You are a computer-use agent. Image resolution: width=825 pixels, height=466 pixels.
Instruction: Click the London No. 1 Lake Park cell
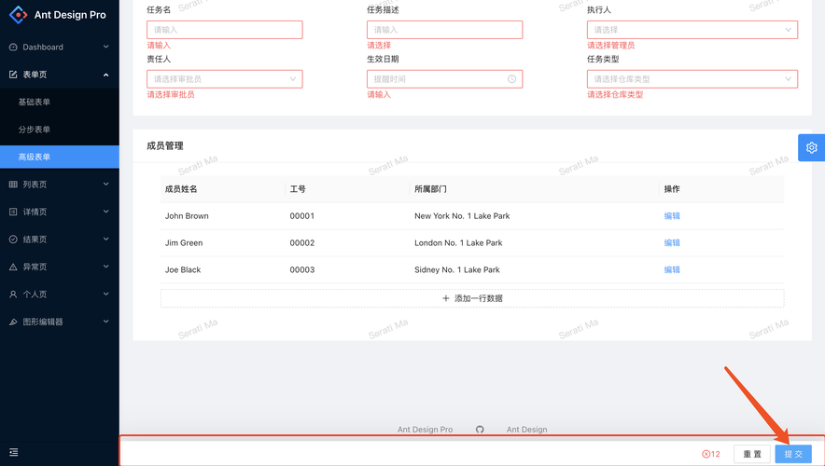pyautogui.click(x=458, y=242)
